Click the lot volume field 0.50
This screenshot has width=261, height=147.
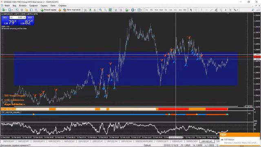(x=18, y=18)
